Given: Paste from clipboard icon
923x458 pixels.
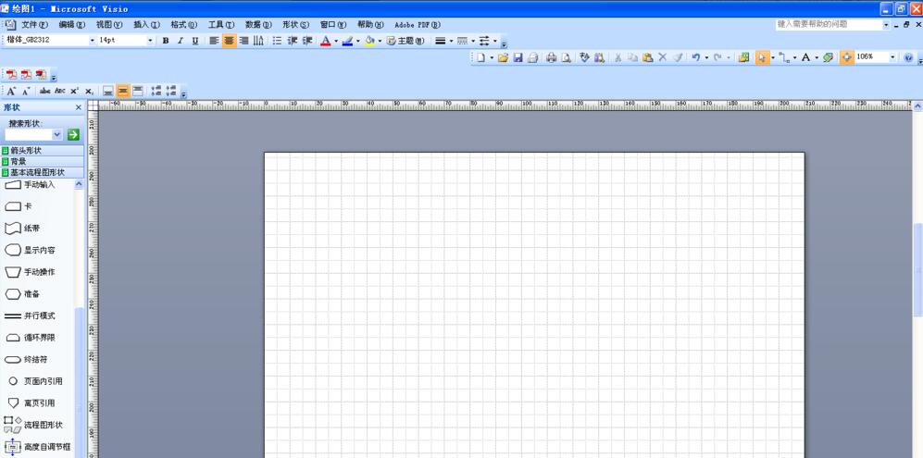Looking at the screenshot, I should click(x=647, y=57).
